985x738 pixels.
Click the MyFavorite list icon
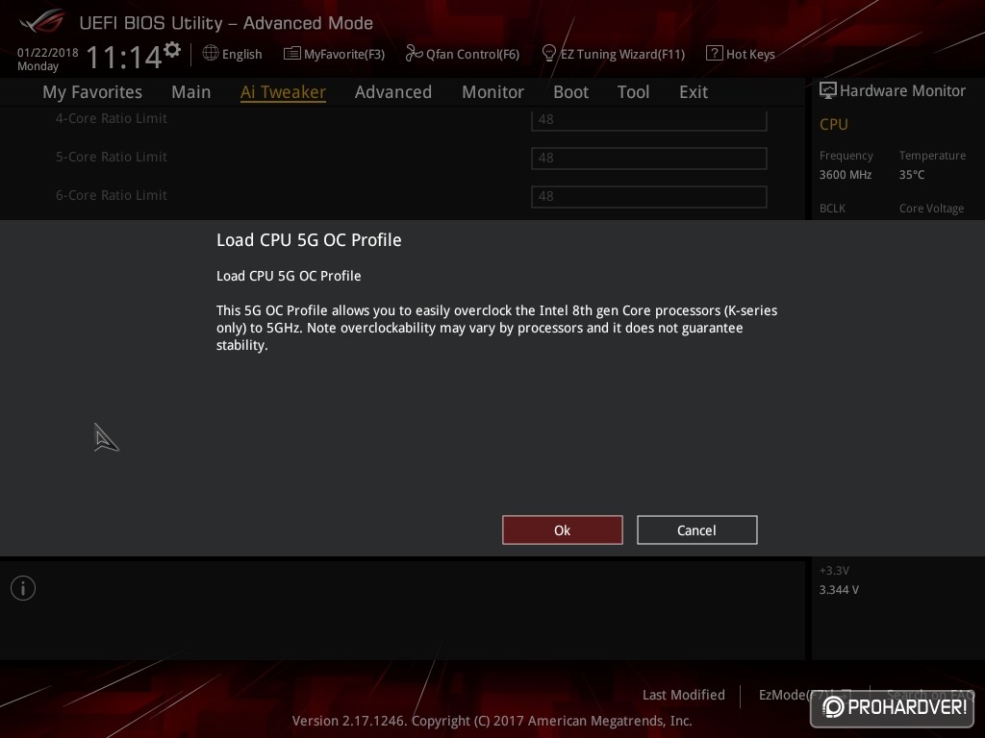292,54
